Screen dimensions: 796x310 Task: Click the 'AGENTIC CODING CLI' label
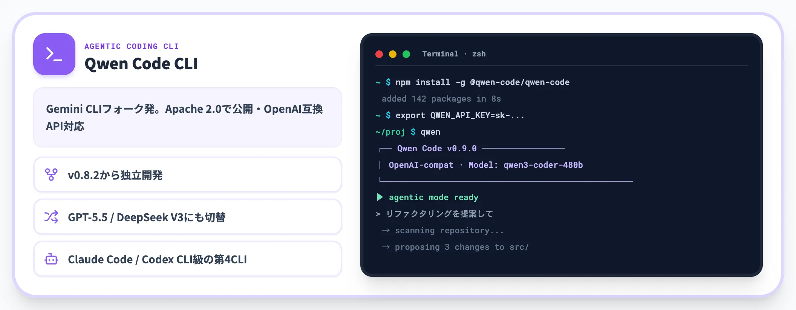[132, 46]
